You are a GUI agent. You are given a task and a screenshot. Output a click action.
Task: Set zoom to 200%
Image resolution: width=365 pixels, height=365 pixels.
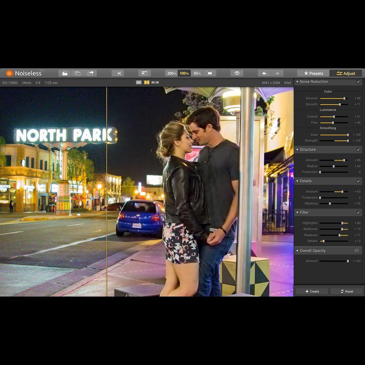tap(172, 73)
